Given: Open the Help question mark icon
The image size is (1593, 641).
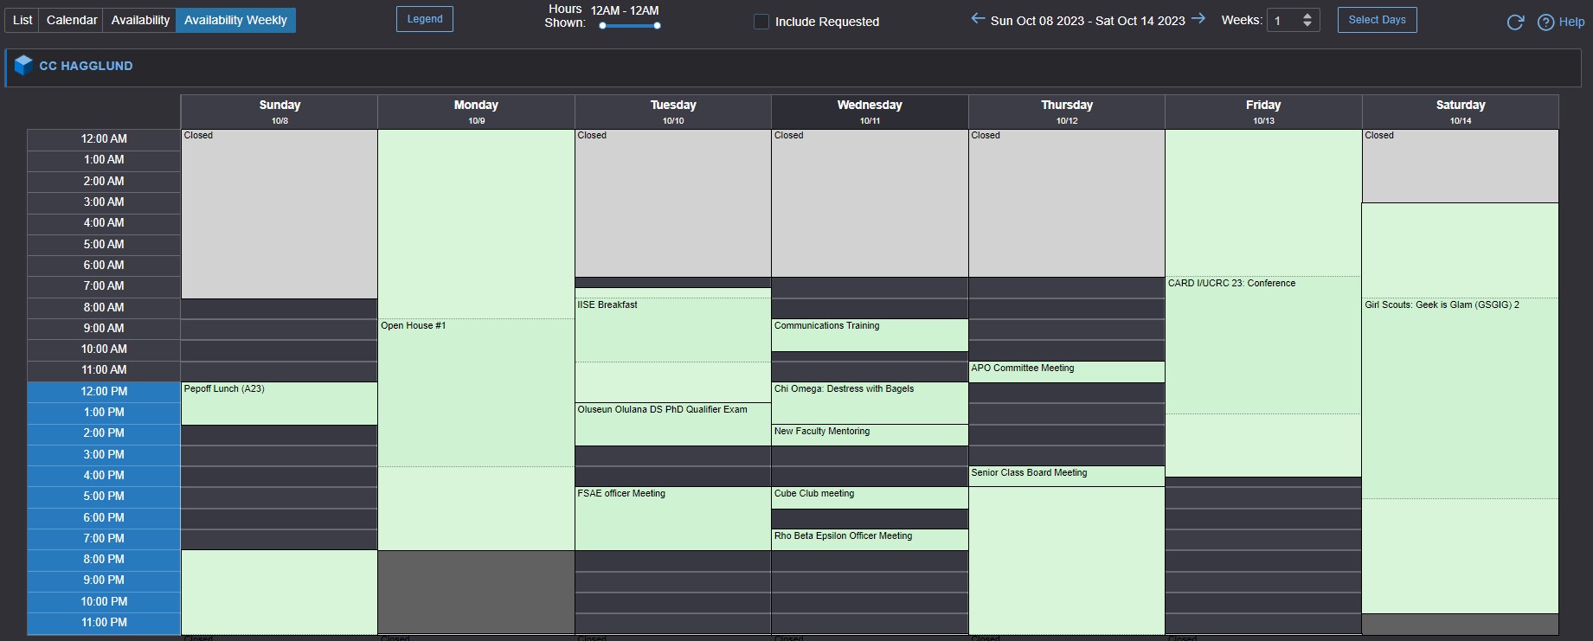Looking at the screenshot, I should click(x=1545, y=22).
